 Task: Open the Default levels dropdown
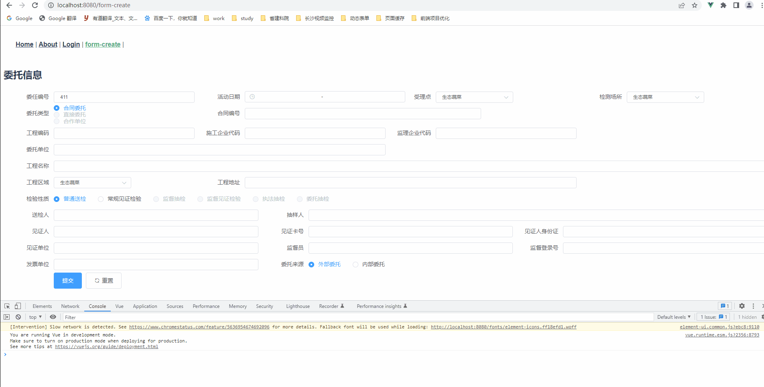pyautogui.click(x=674, y=317)
